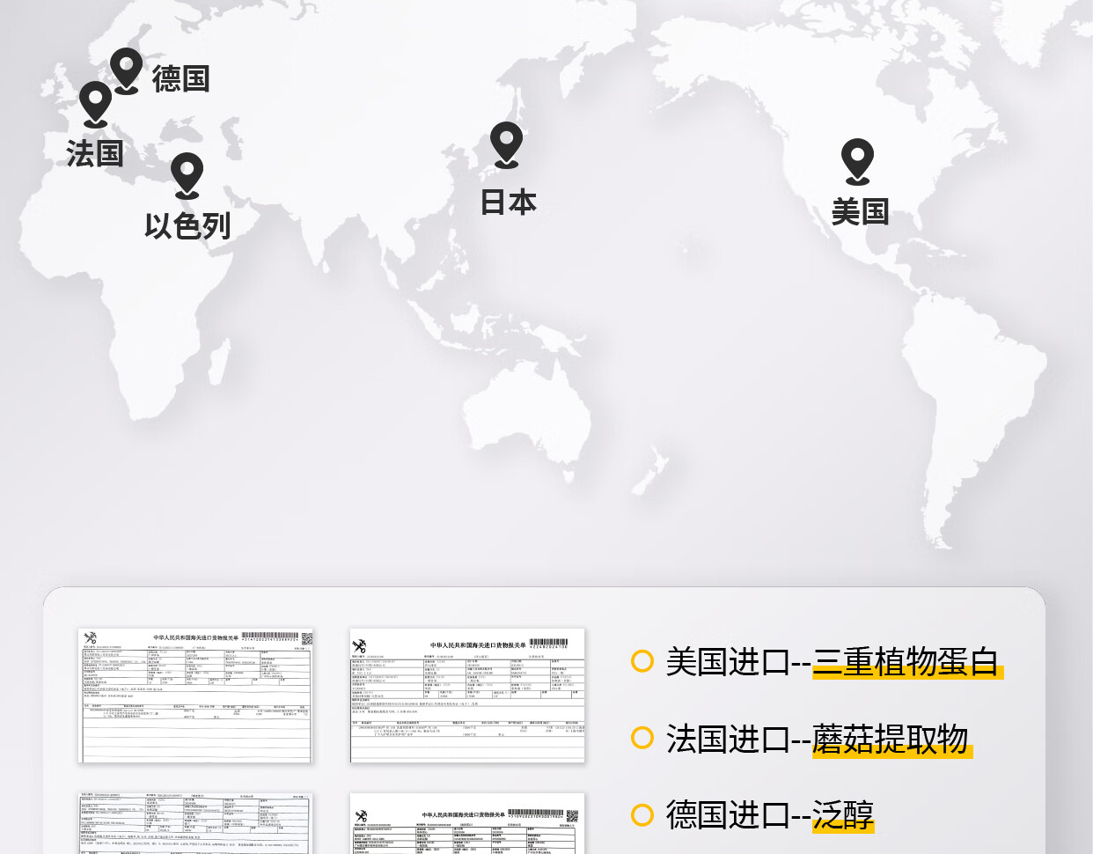1093x854 pixels.
Task: Click the map pin above 以色列
Action: click(x=187, y=175)
